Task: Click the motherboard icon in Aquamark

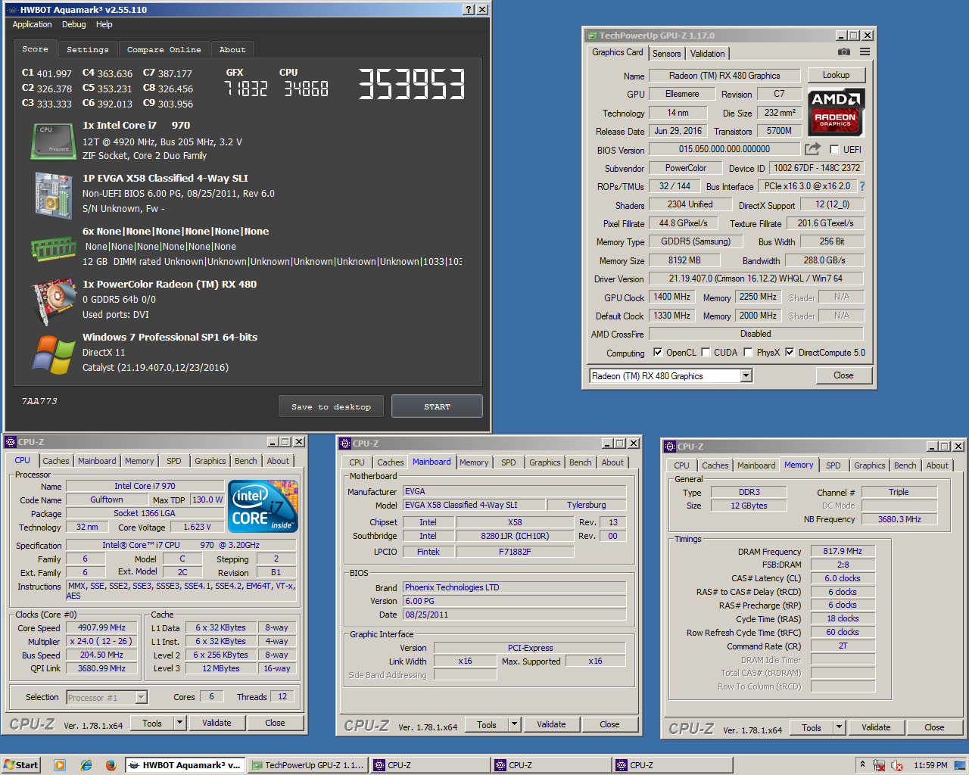Action: [x=53, y=195]
